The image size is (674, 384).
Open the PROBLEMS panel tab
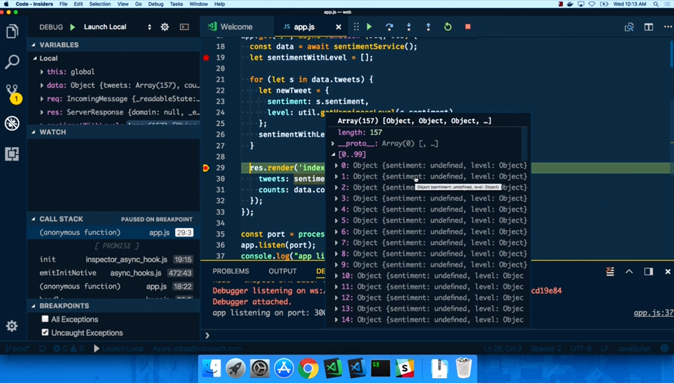coord(230,271)
